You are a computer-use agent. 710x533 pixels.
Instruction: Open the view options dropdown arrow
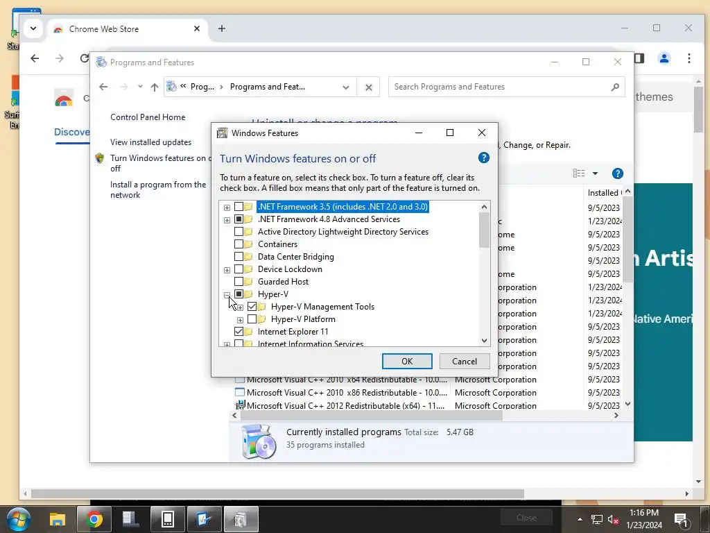coord(595,173)
